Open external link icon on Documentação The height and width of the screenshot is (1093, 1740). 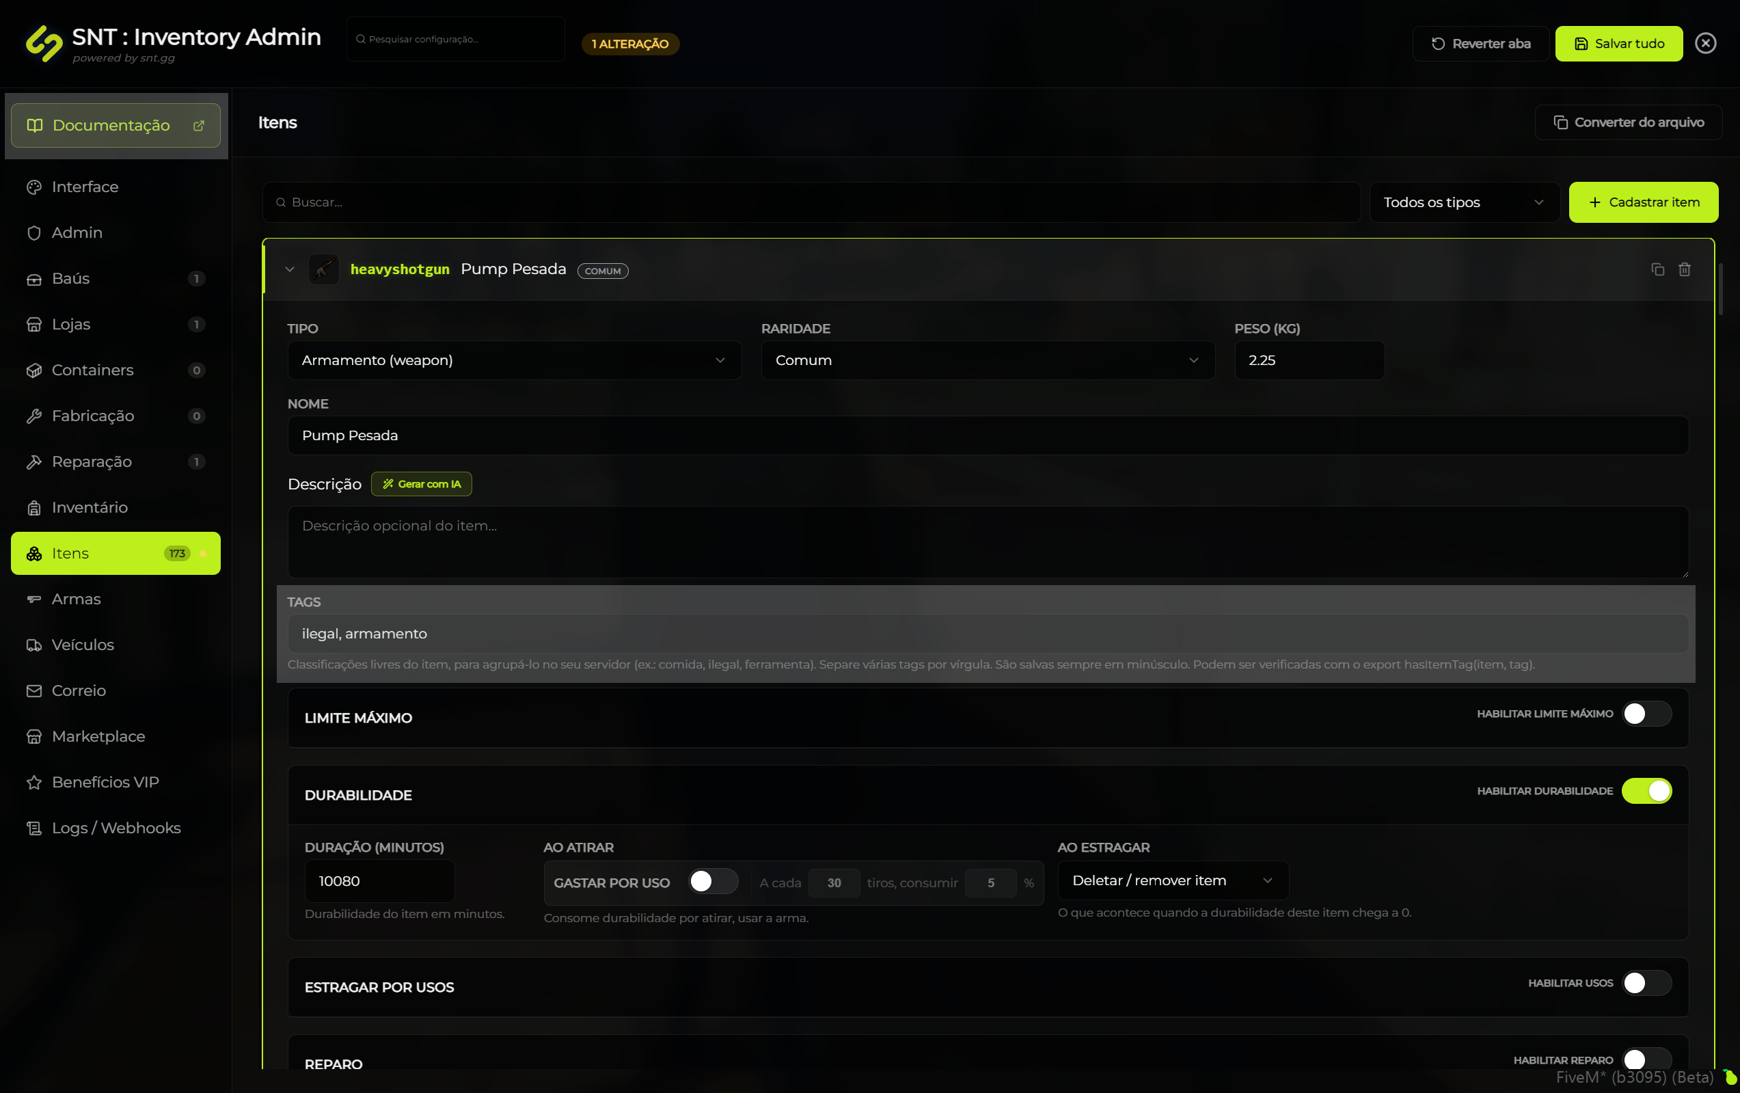point(199,126)
